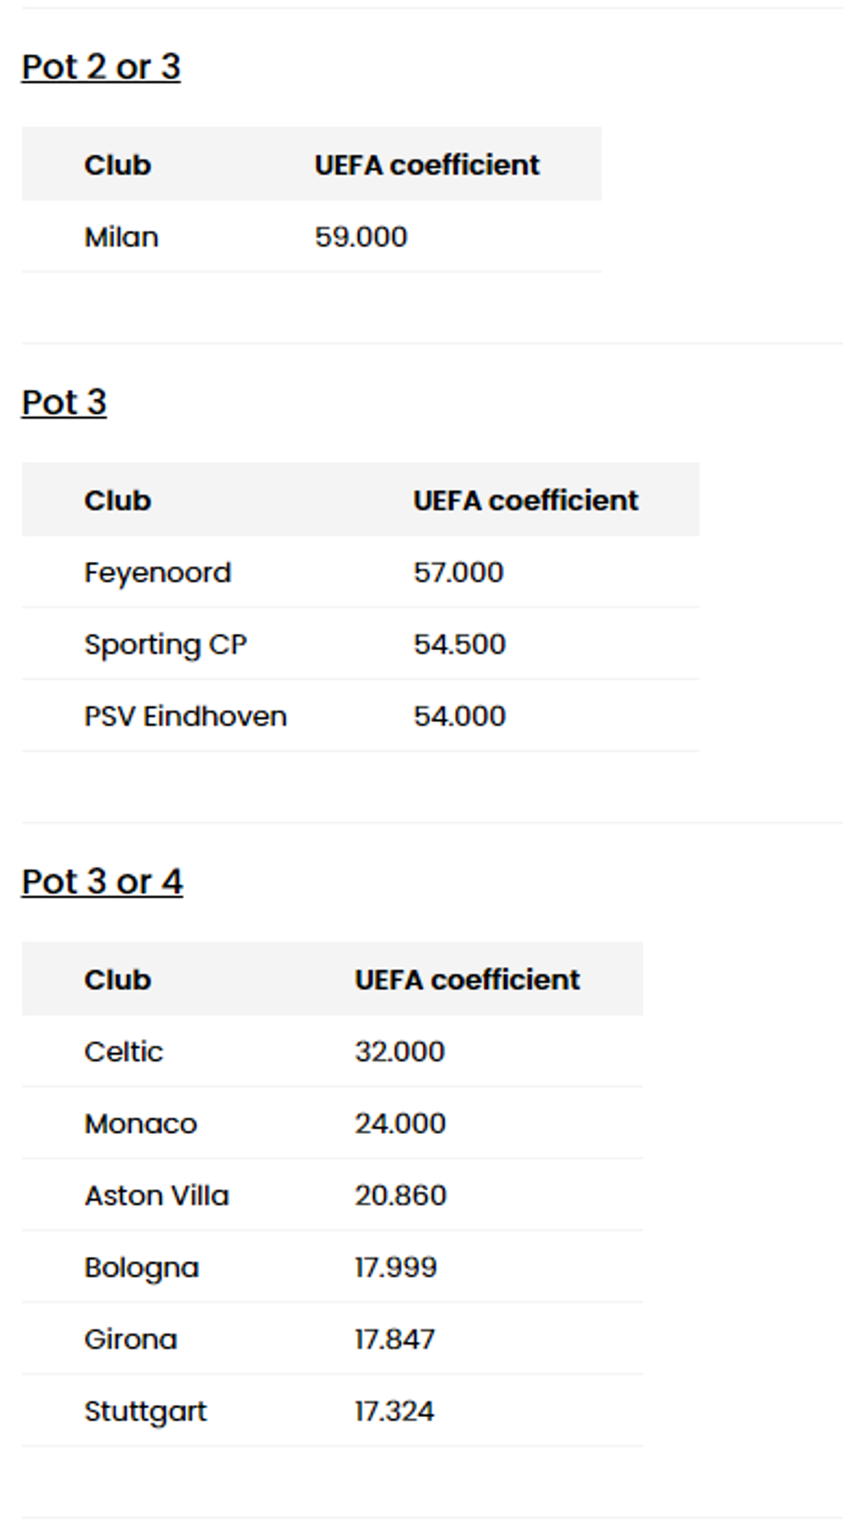Open the underlined "Pot 3" heading
The image size is (843, 1521).
click(x=64, y=403)
